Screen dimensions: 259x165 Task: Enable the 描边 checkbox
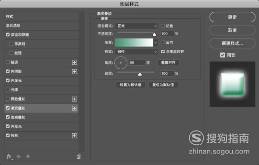coord(8,62)
